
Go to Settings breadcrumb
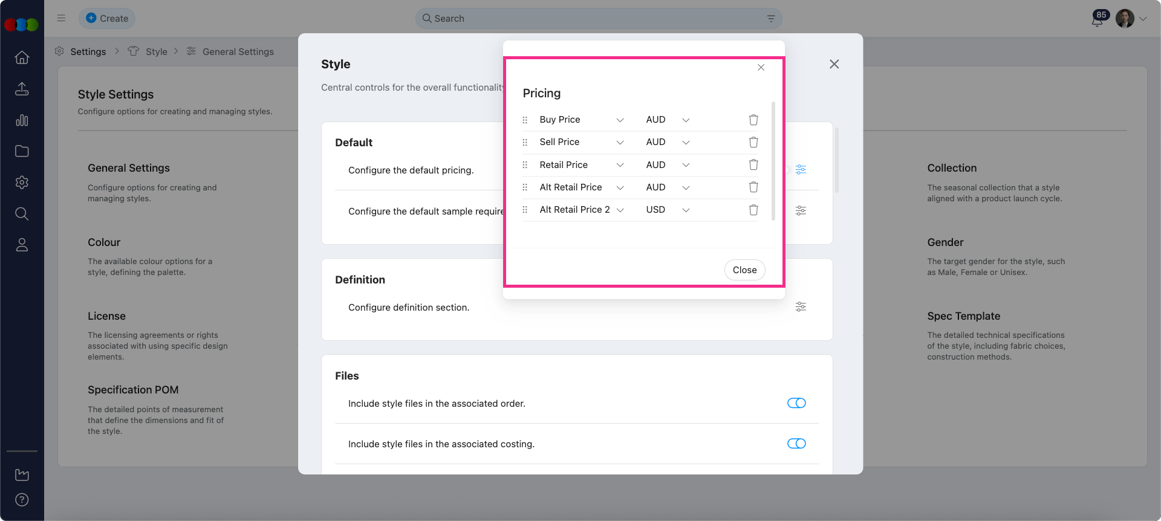[x=88, y=52]
